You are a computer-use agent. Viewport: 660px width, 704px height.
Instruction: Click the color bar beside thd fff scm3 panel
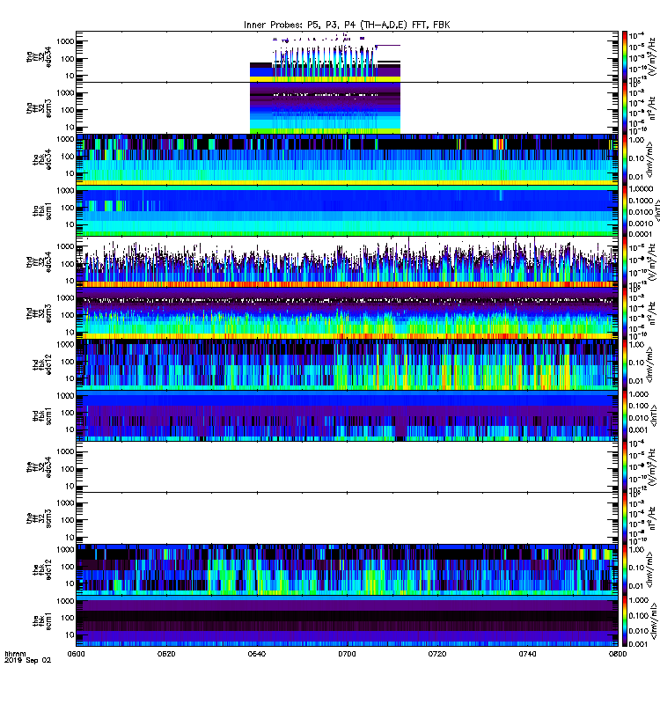point(625,313)
